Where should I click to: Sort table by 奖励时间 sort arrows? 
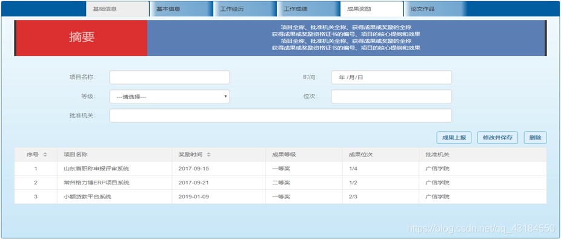coord(208,155)
